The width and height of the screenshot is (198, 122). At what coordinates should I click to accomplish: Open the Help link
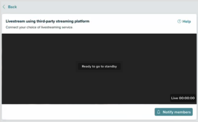tap(184, 22)
